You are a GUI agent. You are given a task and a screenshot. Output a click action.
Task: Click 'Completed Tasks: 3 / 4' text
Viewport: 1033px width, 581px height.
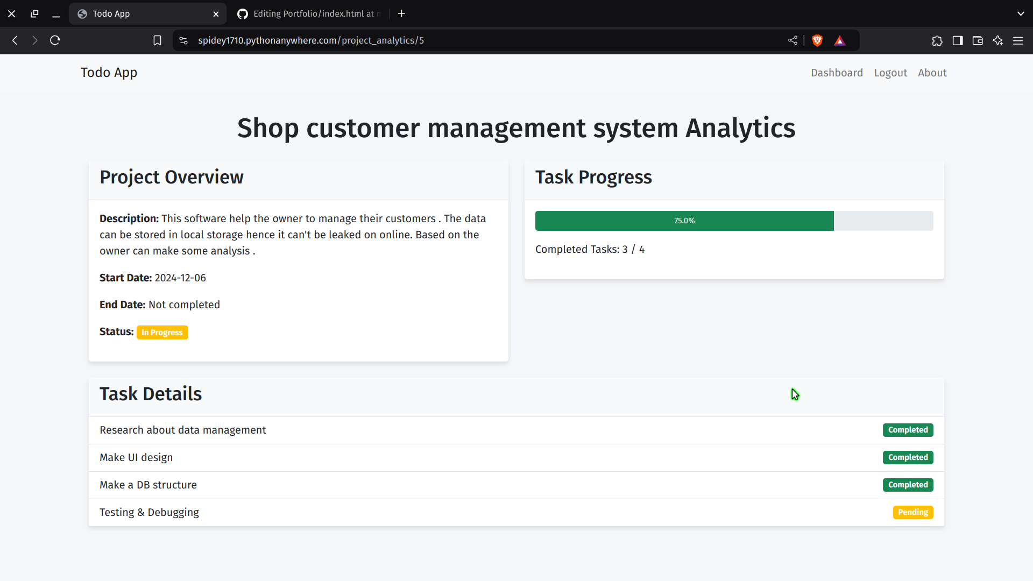point(590,249)
